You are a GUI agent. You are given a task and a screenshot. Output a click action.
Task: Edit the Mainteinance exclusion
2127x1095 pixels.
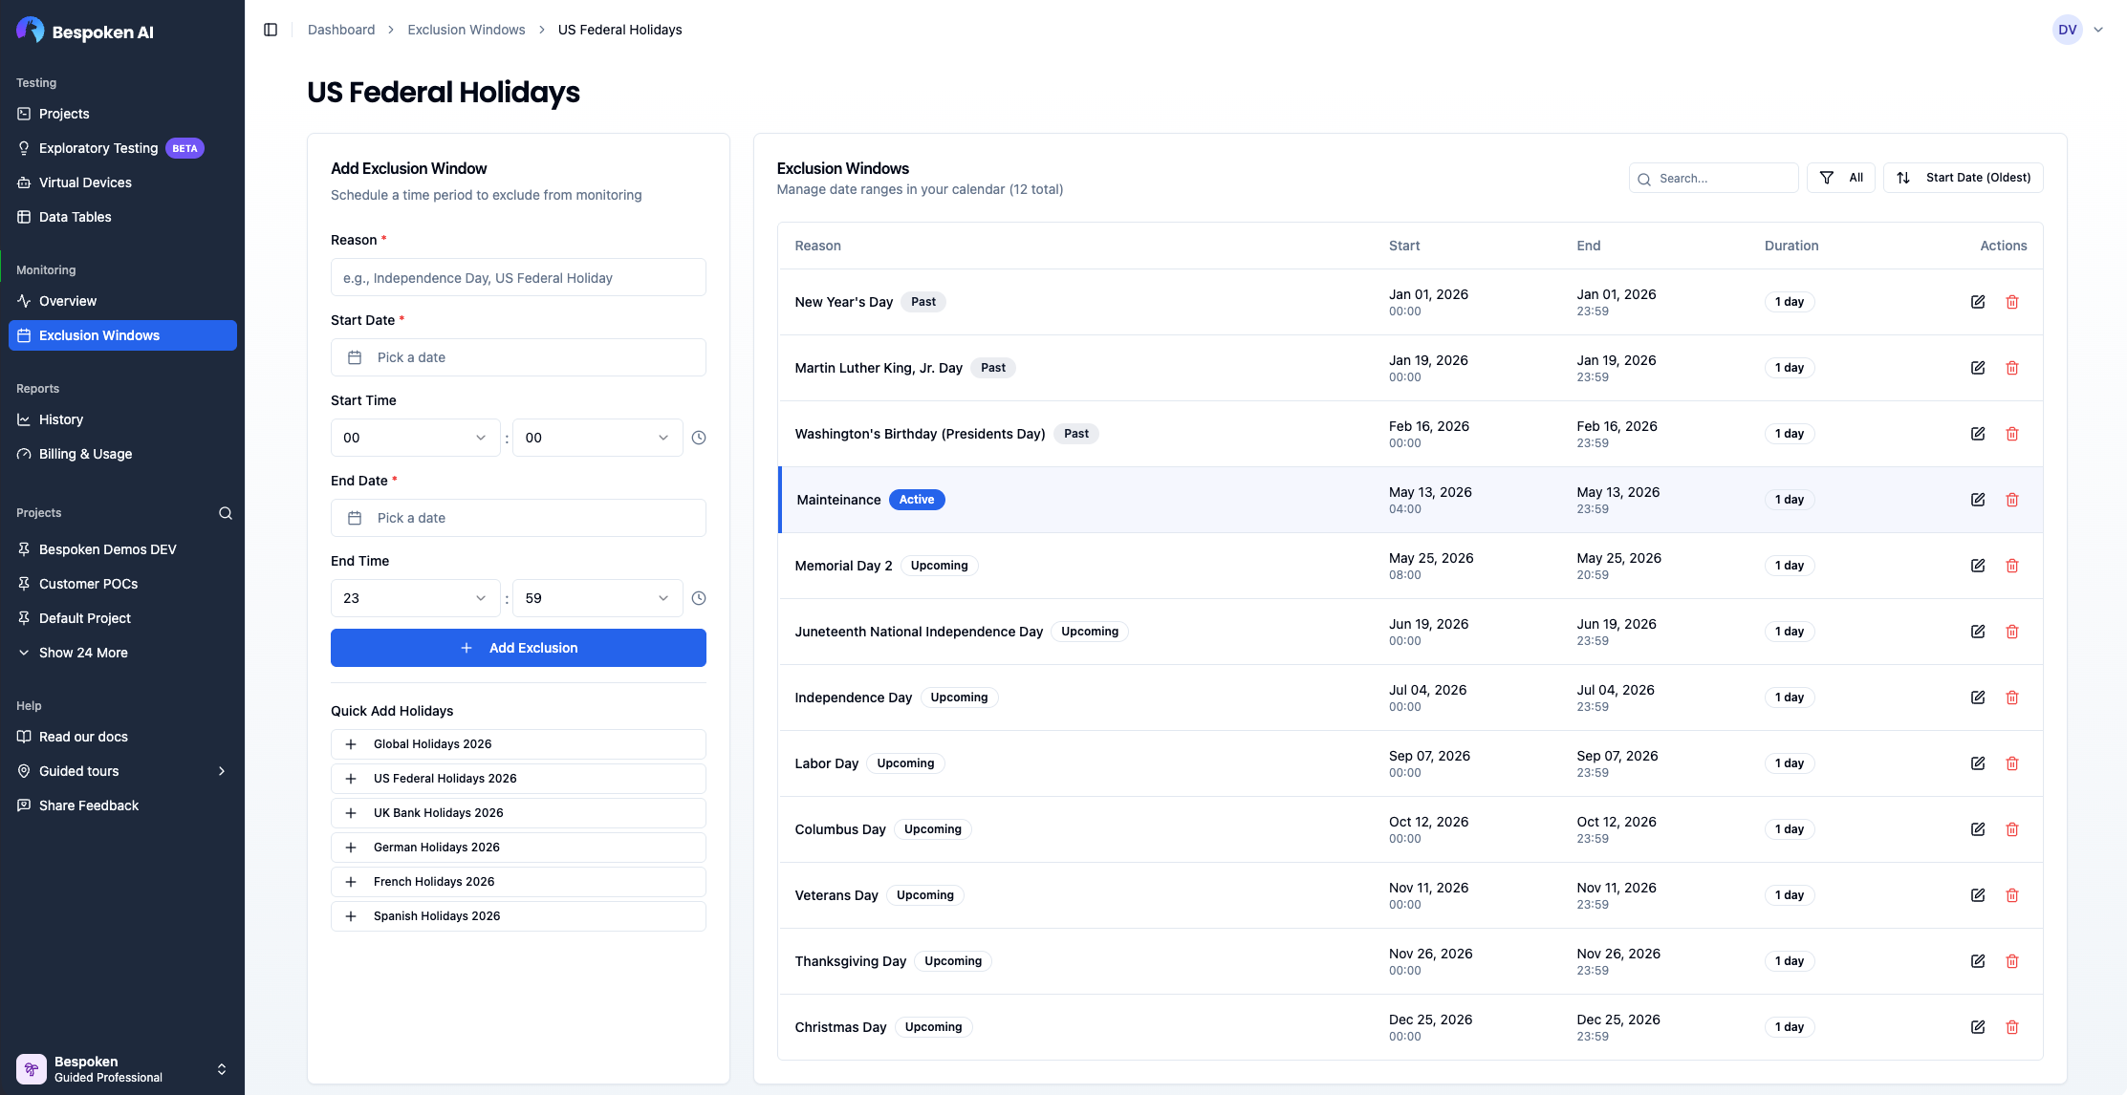point(1978,500)
